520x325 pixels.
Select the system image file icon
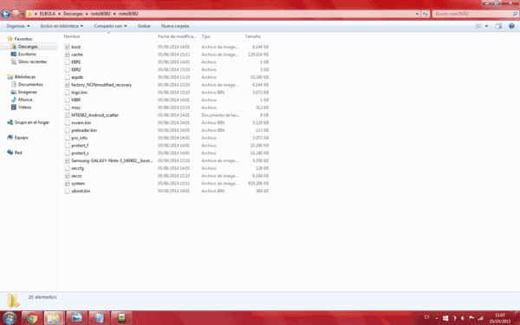[67, 184]
